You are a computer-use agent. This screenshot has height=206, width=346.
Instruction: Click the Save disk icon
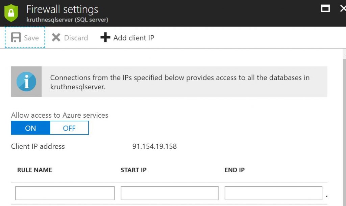coord(16,38)
